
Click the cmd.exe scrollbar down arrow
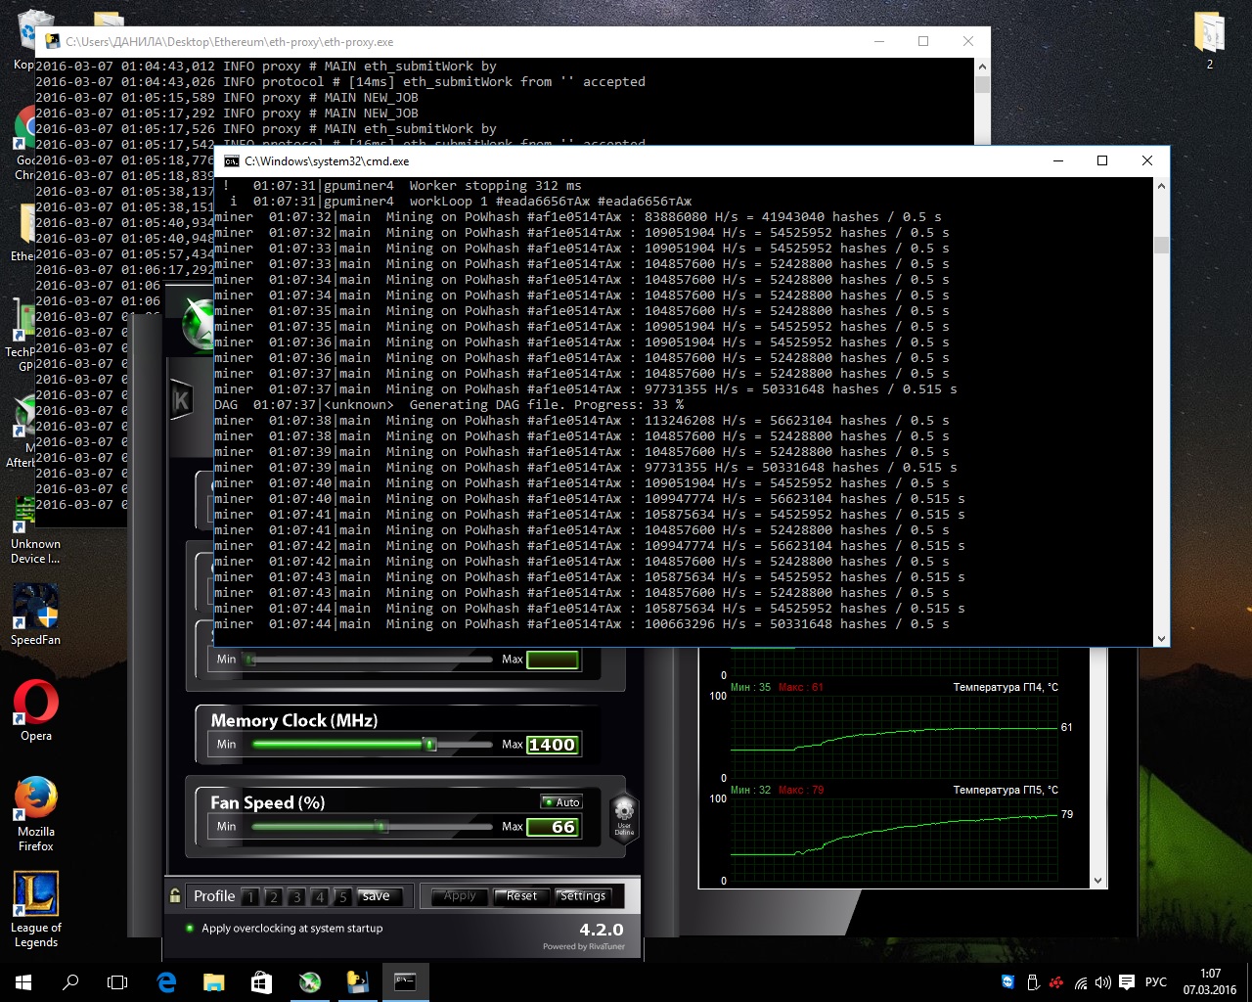tap(1161, 638)
